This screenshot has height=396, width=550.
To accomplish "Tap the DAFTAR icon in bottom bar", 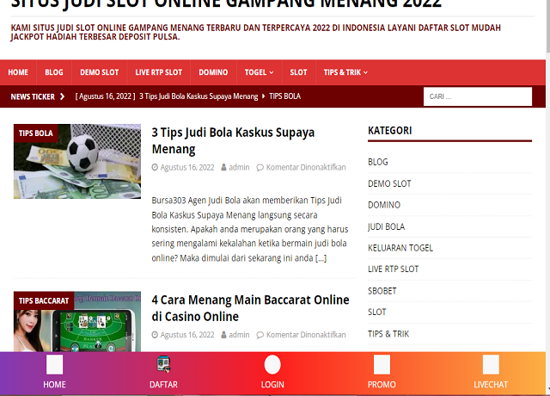I will 163,365.
